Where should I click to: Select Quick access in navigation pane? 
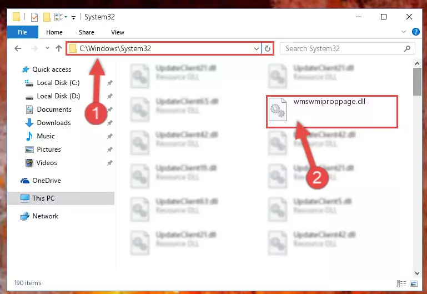pos(52,69)
